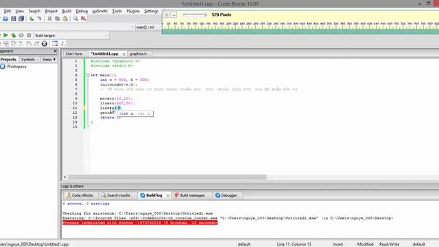Open the Settings menu
Image resolution: width=439 pixels, height=247 pixels.
[151, 11]
